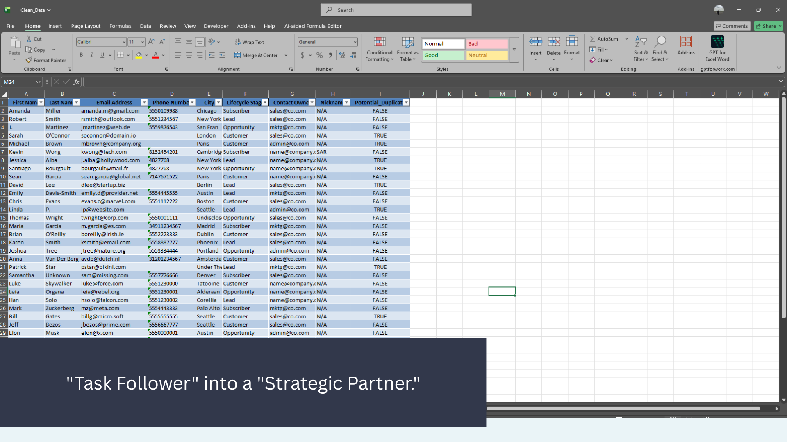Image resolution: width=787 pixels, height=442 pixels.
Task: Open Find & Select magnifier icon
Action: coord(660,42)
